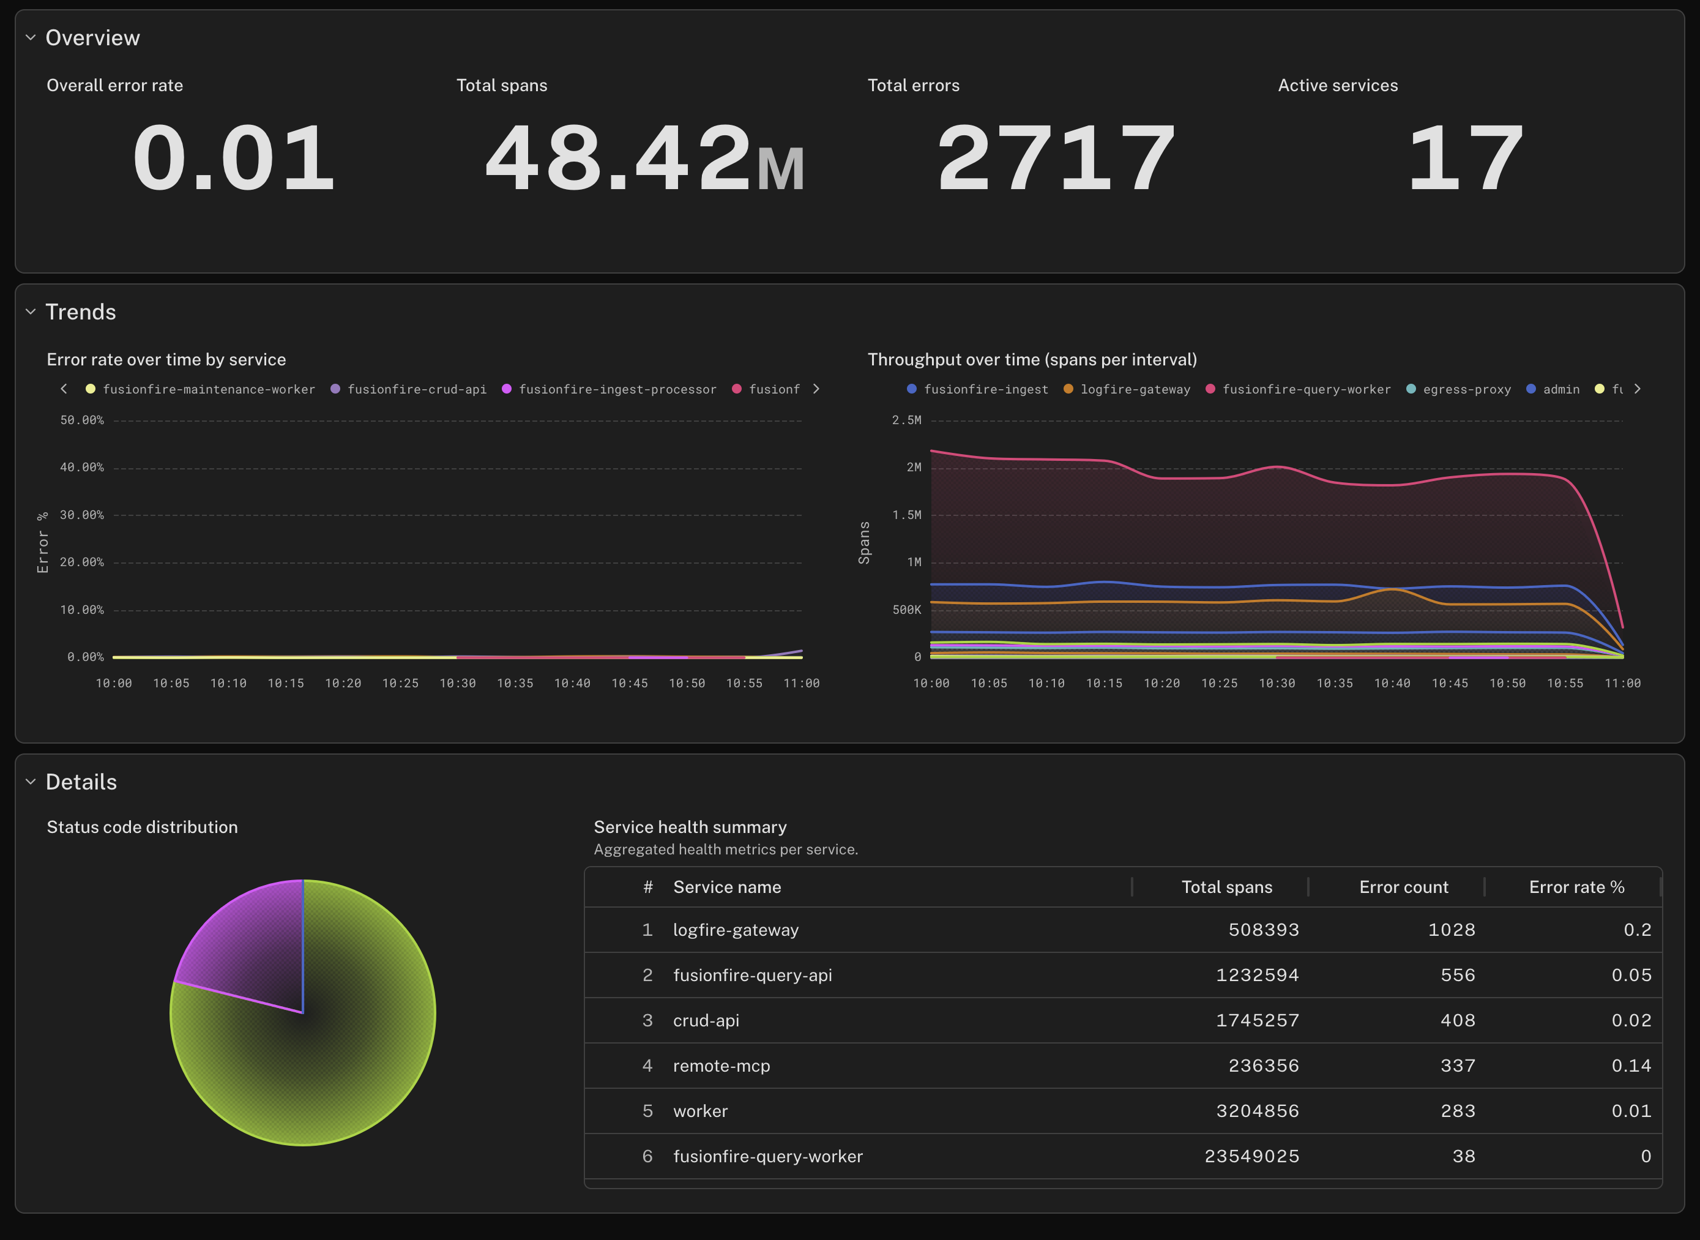Click the Service health summary title
Viewport: 1700px width, 1240px height.
pos(690,826)
